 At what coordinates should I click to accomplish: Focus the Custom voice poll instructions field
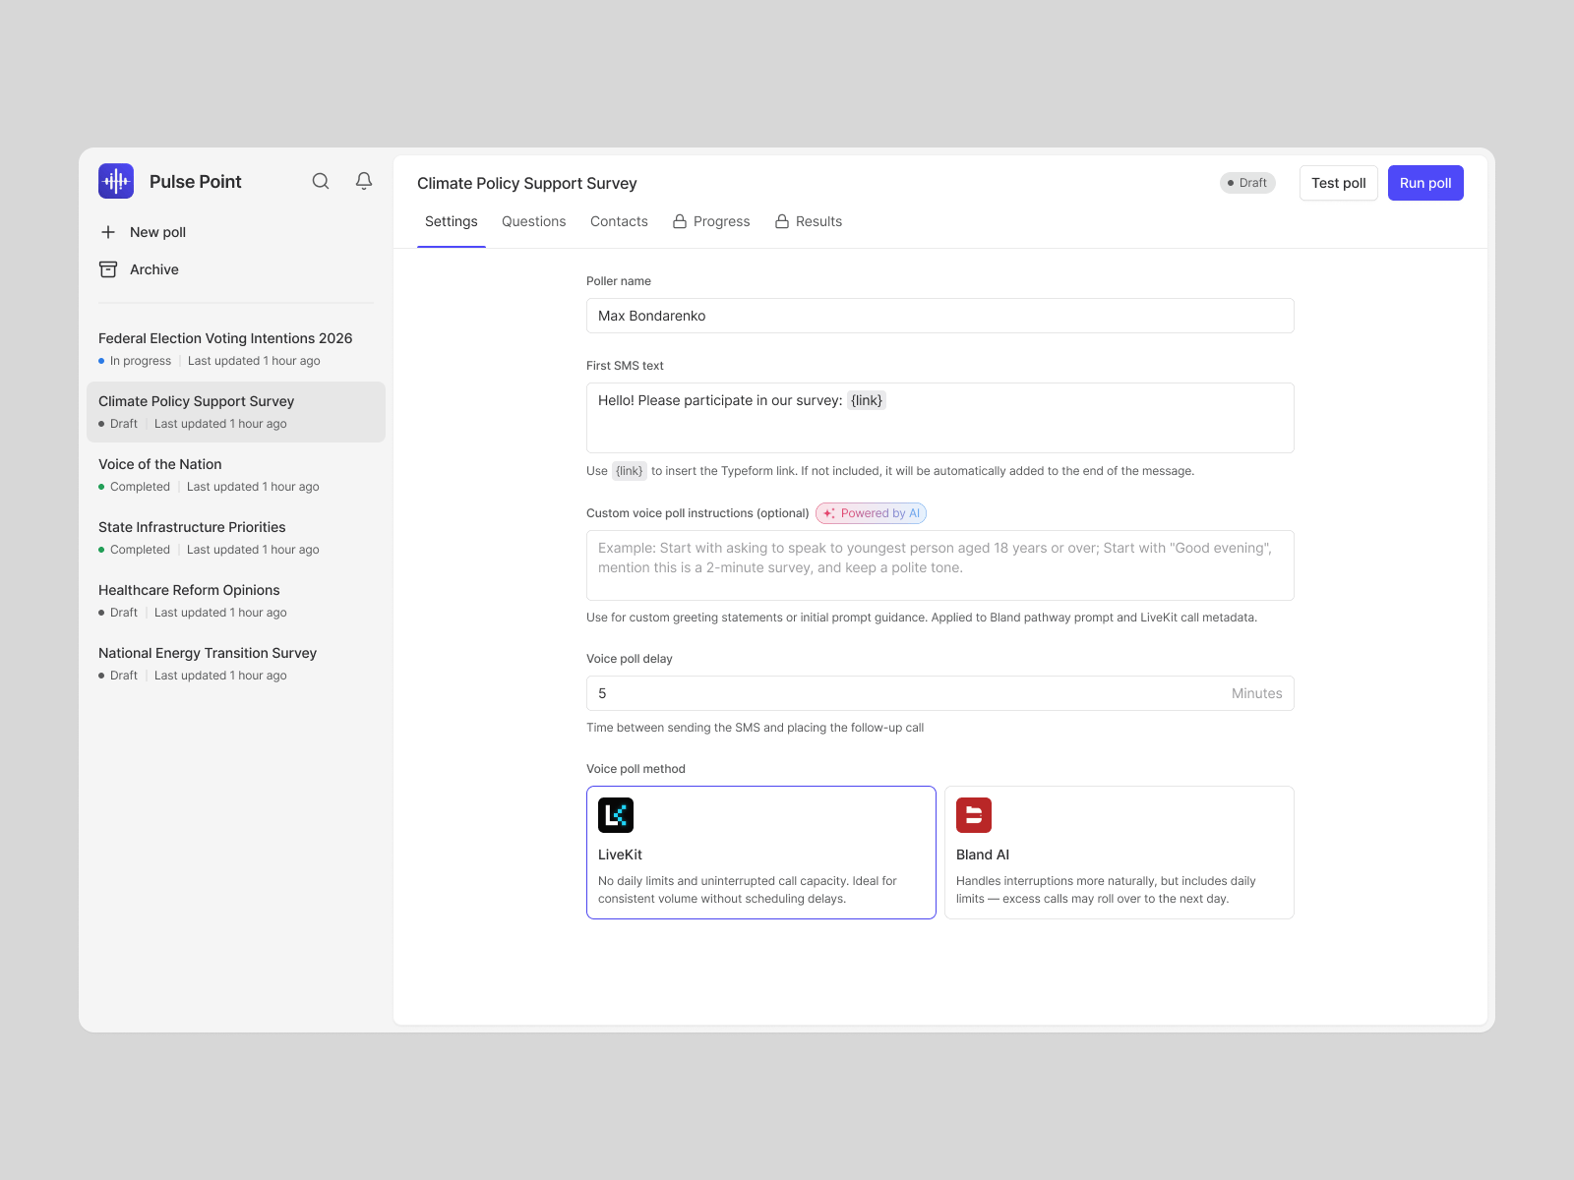click(940, 565)
